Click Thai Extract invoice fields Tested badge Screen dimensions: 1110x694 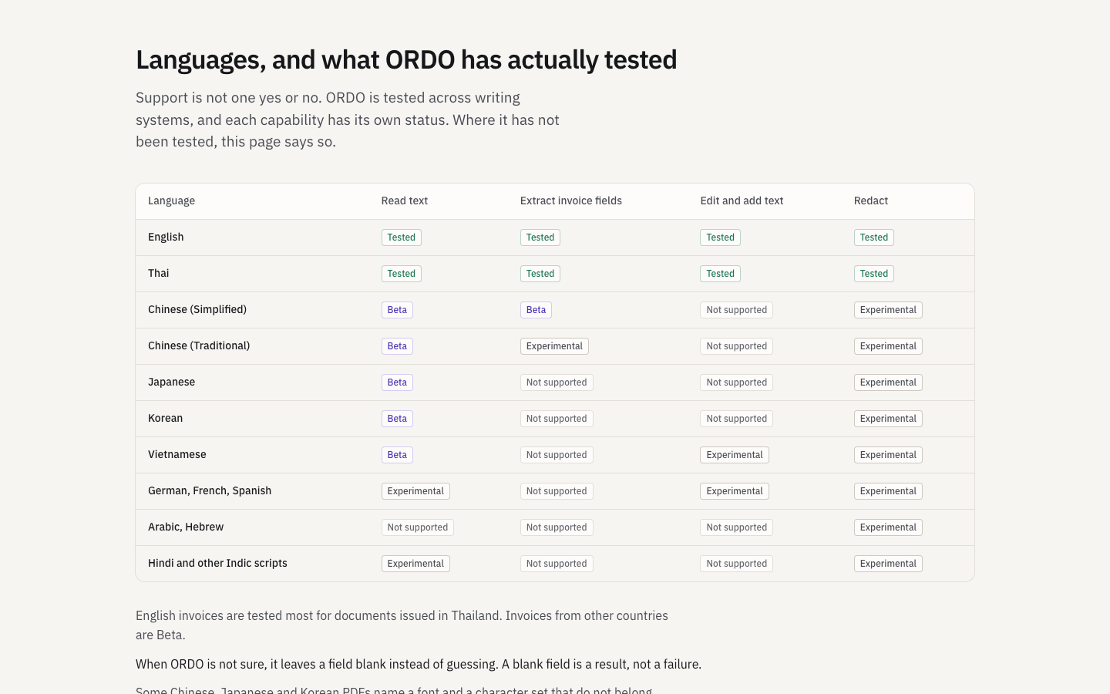click(x=540, y=274)
